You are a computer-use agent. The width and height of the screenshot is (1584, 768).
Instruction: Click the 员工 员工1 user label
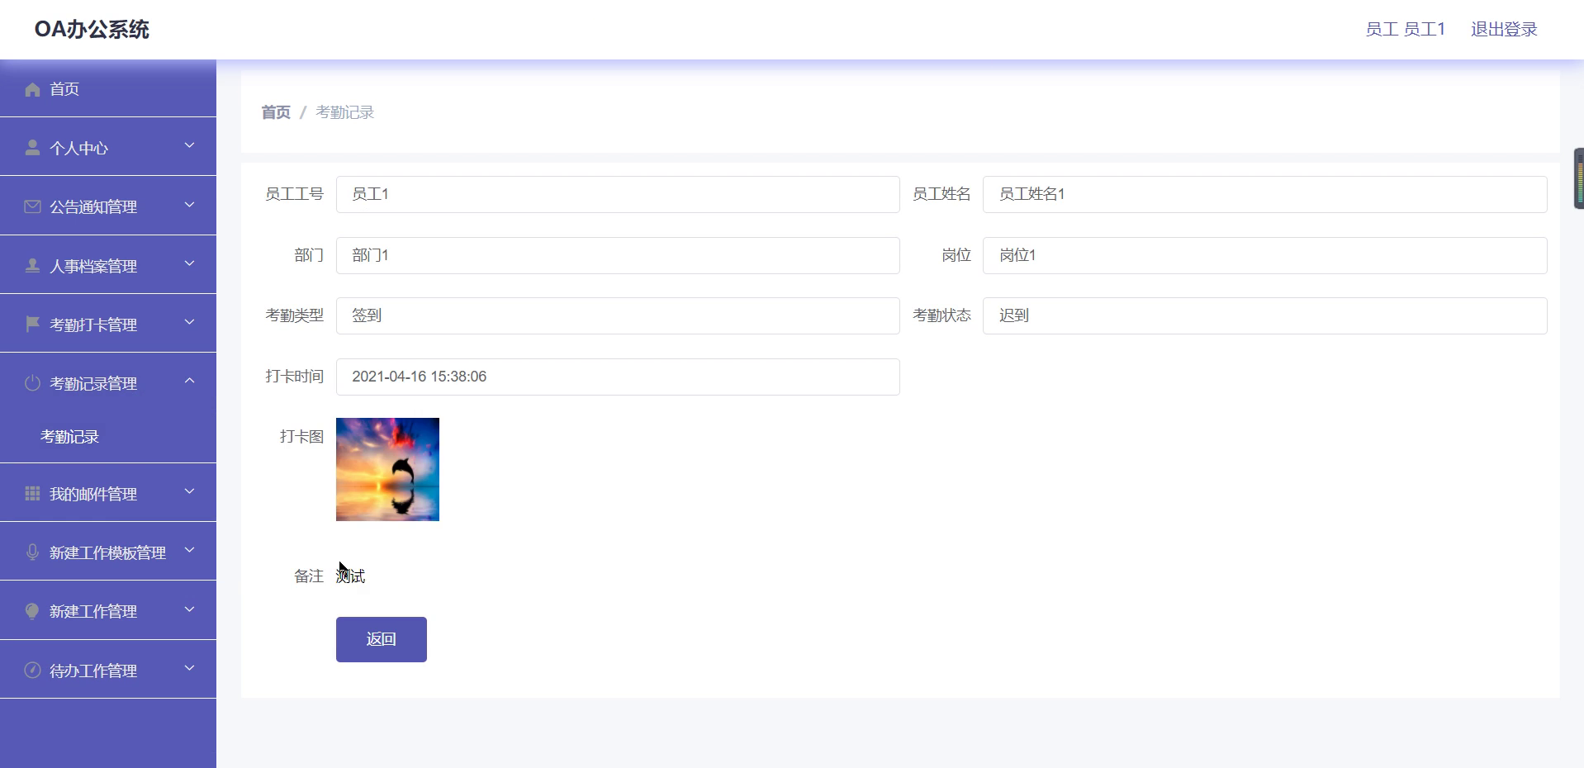click(x=1406, y=30)
